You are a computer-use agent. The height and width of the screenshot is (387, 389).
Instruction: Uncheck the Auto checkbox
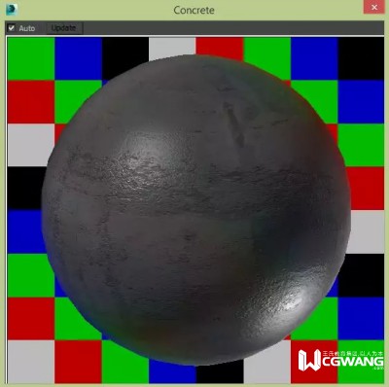[x=12, y=28]
